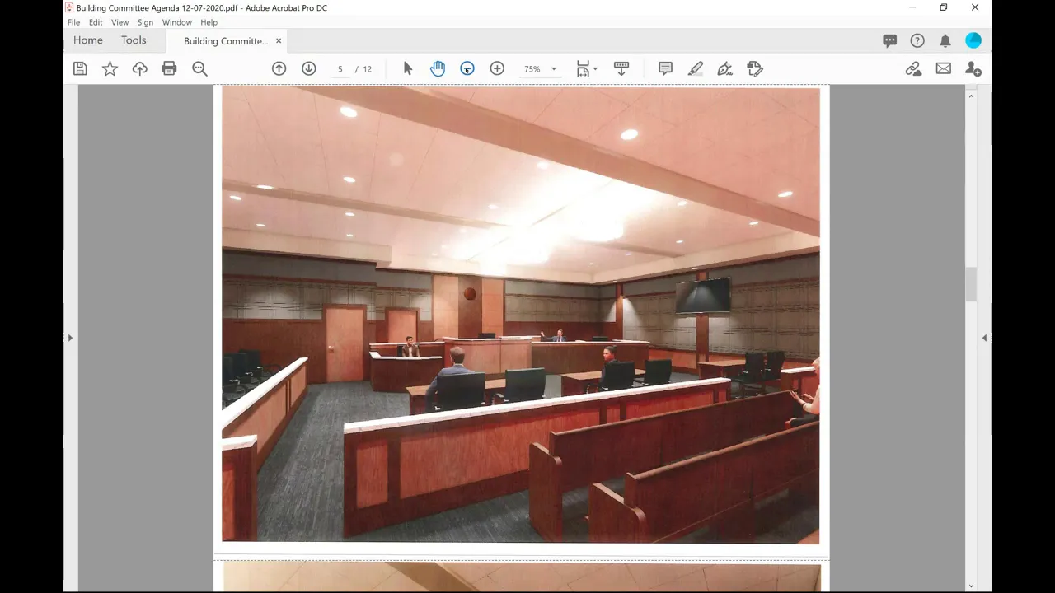Image resolution: width=1055 pixels, height=593 pixels.
Task: Switch to the Home tab
Action: coord(88,40)
